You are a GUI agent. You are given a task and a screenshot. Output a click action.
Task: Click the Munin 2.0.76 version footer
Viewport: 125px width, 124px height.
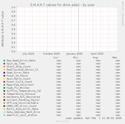tap(62, 121)
